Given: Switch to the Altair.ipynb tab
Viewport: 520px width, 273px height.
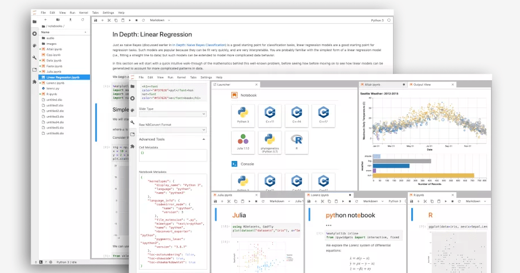Looking at the screenshot, I should 383,85.
